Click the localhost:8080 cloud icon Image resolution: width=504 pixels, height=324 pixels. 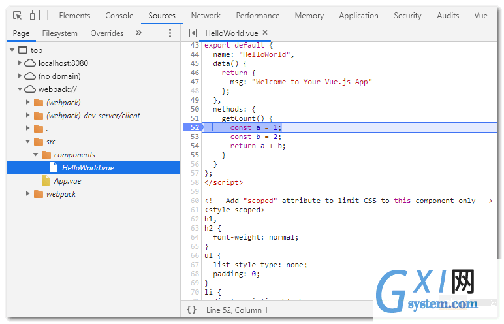[30, 63]
